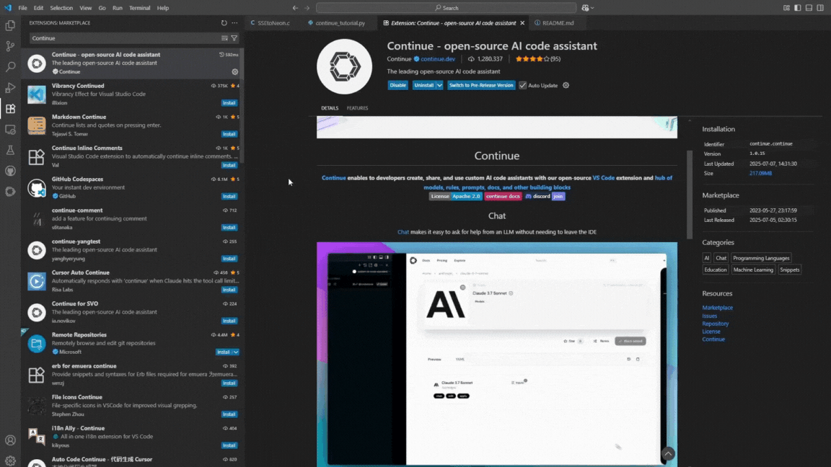
Task: Click the gear icon beside Auto Update
Action: (x=566, y=85)
